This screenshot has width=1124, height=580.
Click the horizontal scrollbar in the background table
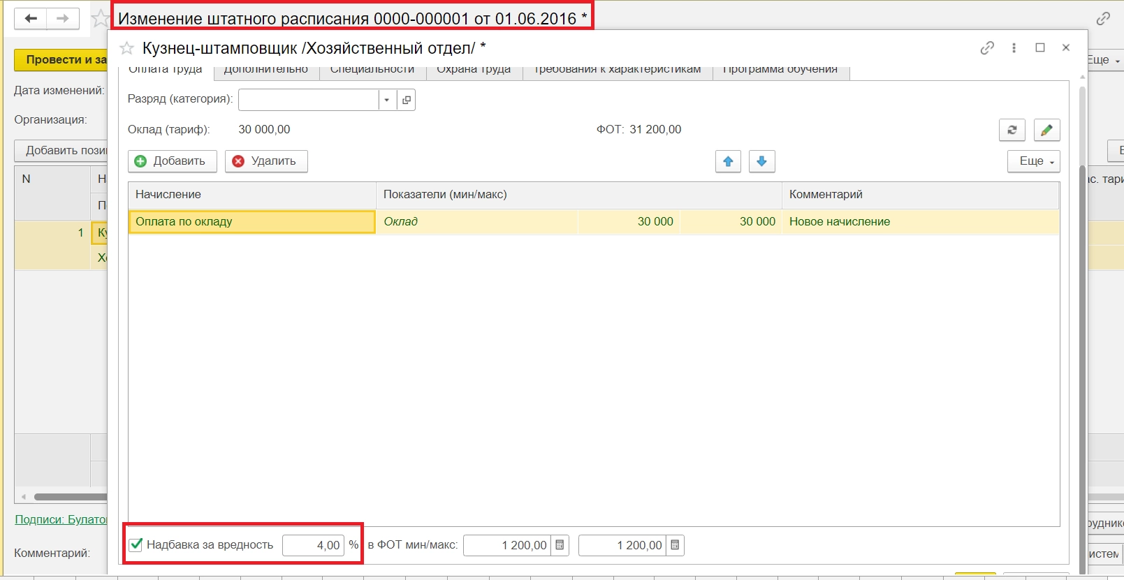click(70, 497)
